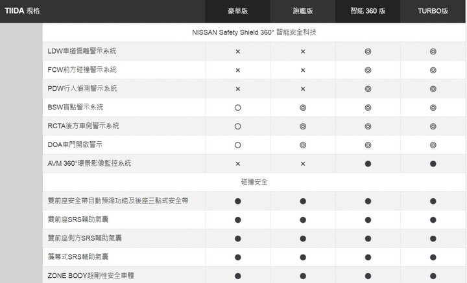Viewport: 467px width, 283px height.
Task: Click the AVM cross mark under 旗艦版
Action: click(x=303, y=164)
